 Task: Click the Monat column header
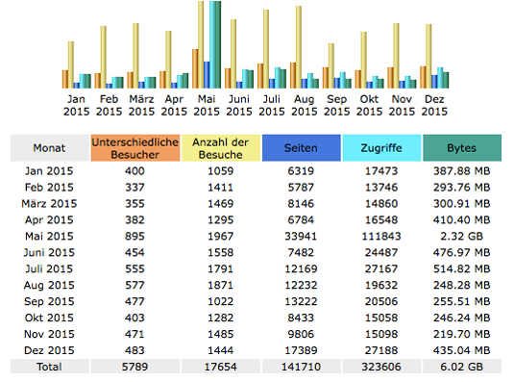(x=50, y=148)
